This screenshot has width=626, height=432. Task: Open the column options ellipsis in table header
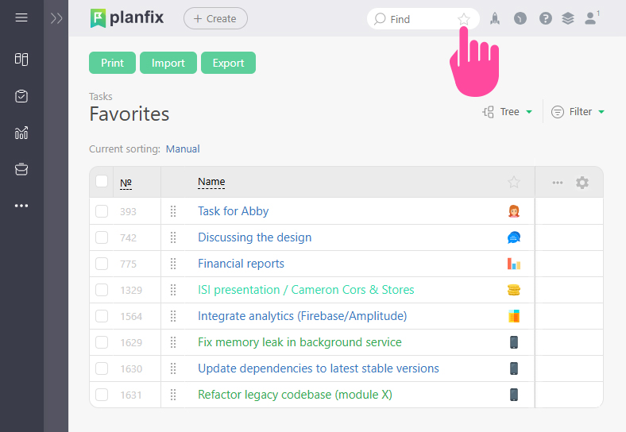pyautogui.click(x=558, y=183)
